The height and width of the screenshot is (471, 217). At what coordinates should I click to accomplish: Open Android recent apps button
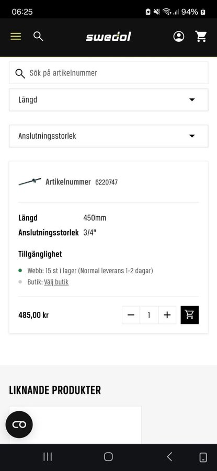point(48,457)
